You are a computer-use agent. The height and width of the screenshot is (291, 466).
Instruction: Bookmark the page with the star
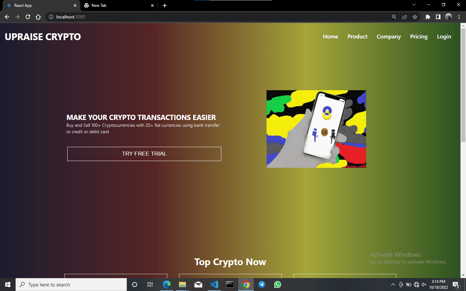415,16
